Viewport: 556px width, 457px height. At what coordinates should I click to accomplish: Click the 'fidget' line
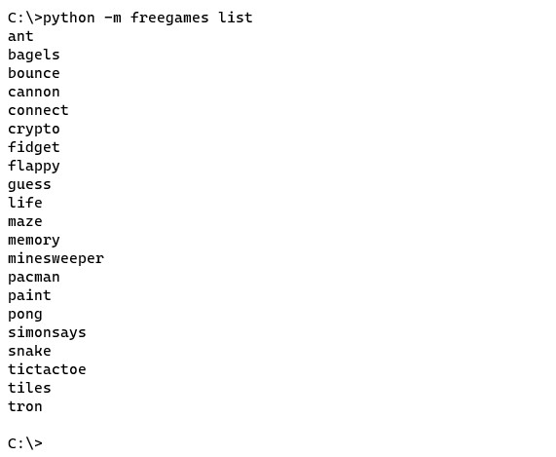click(34, 147)
